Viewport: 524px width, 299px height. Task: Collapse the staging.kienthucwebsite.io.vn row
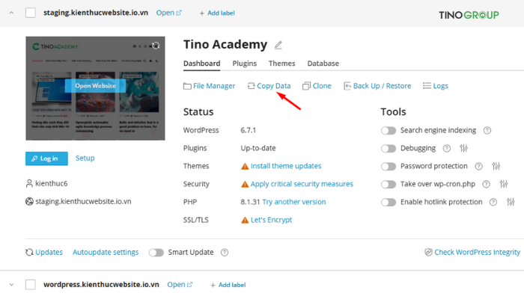pos(12,13)
